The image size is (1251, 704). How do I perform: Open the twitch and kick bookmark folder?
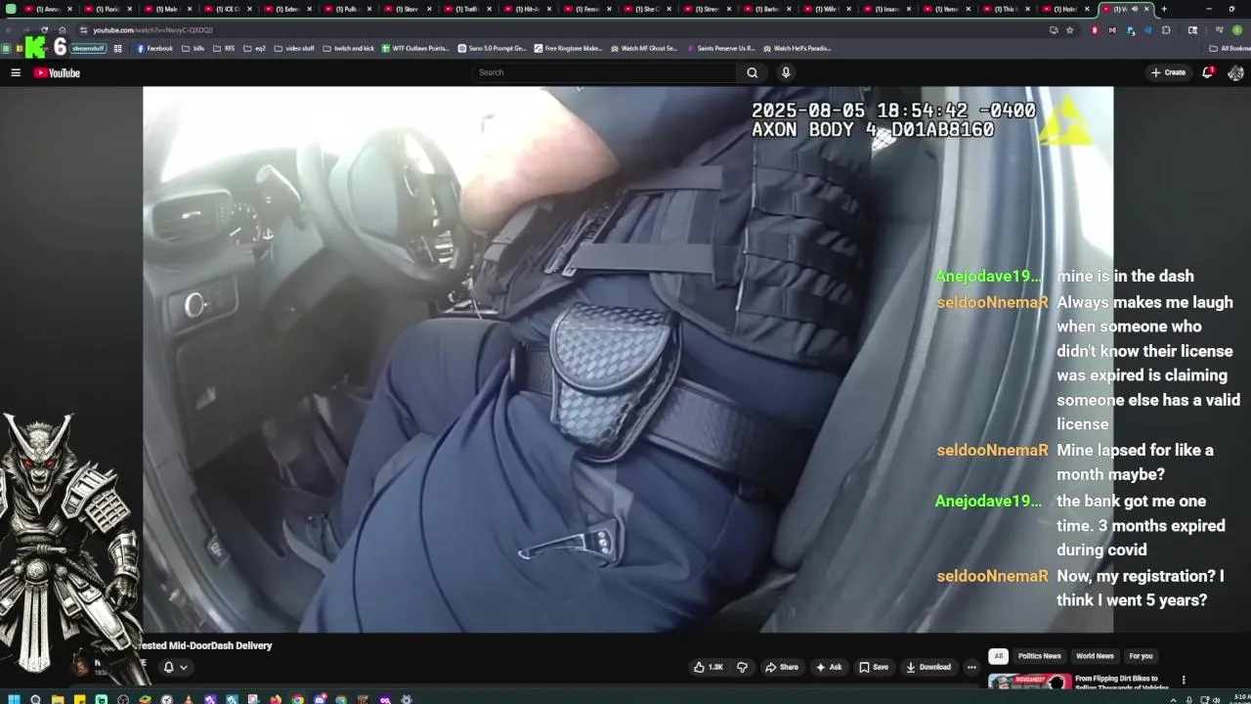(x=348, y=48)
